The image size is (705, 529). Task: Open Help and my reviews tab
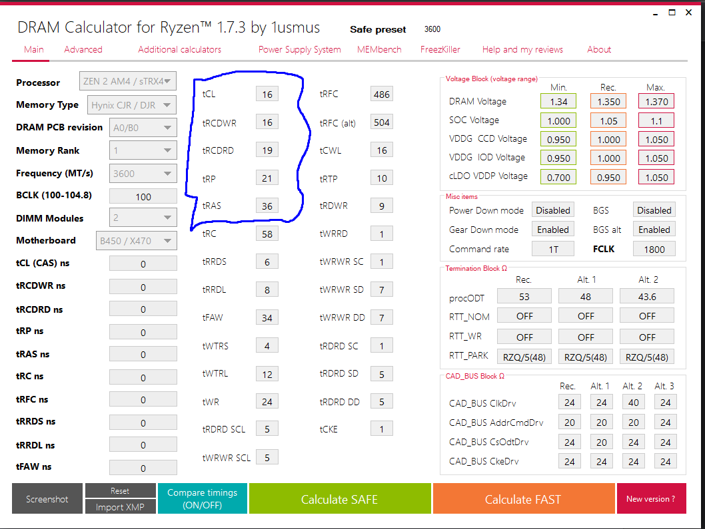[x=522, y=49]
